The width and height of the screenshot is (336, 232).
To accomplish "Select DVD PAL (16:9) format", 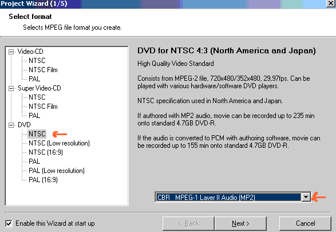I will click(x=43, y=180).
